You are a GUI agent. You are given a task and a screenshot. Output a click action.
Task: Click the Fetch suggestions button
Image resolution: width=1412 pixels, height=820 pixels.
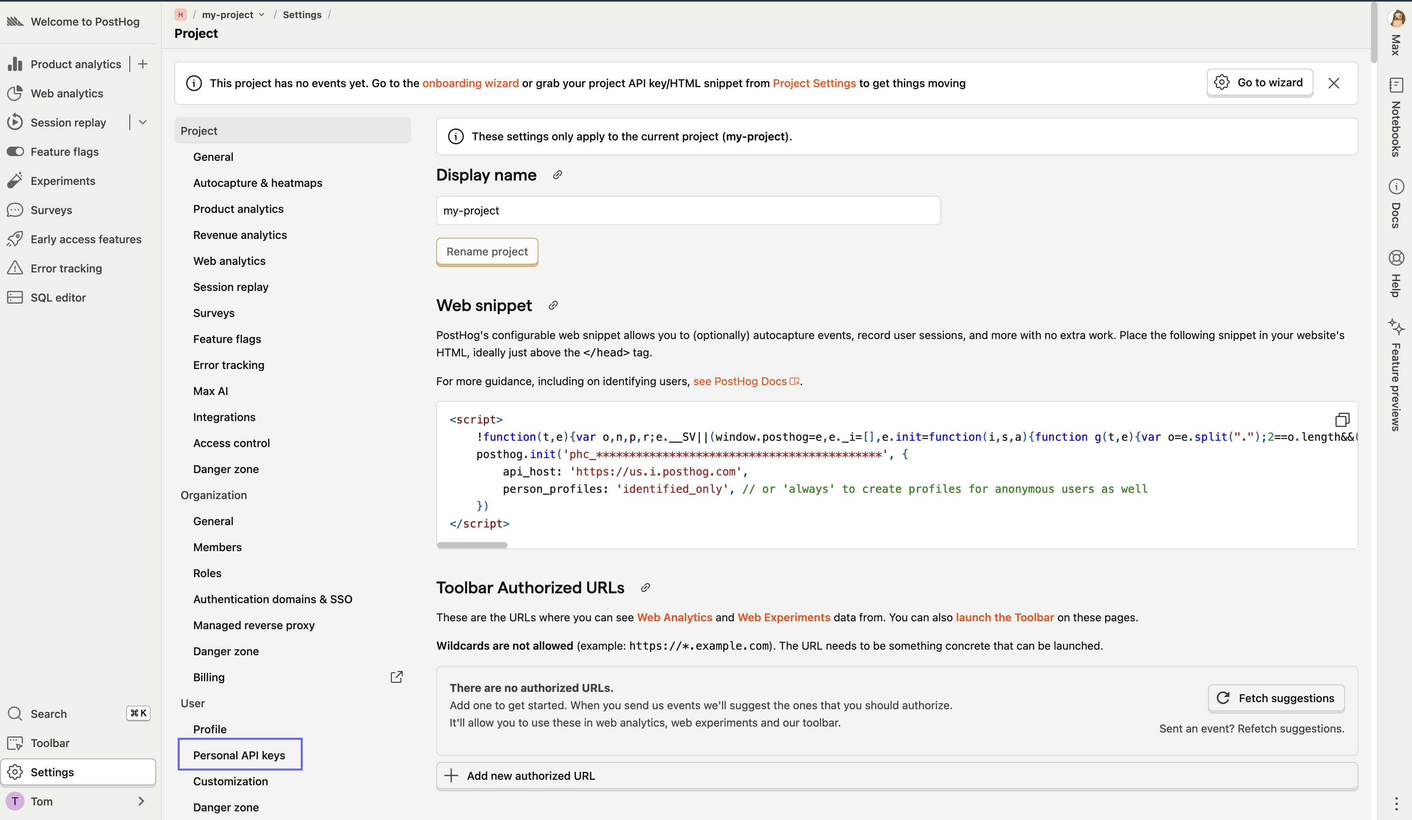point(1276,698)
